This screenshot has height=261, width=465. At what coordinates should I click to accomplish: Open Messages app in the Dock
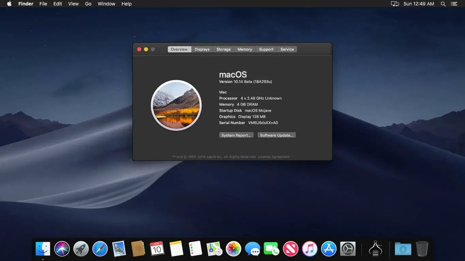point(253,249)
